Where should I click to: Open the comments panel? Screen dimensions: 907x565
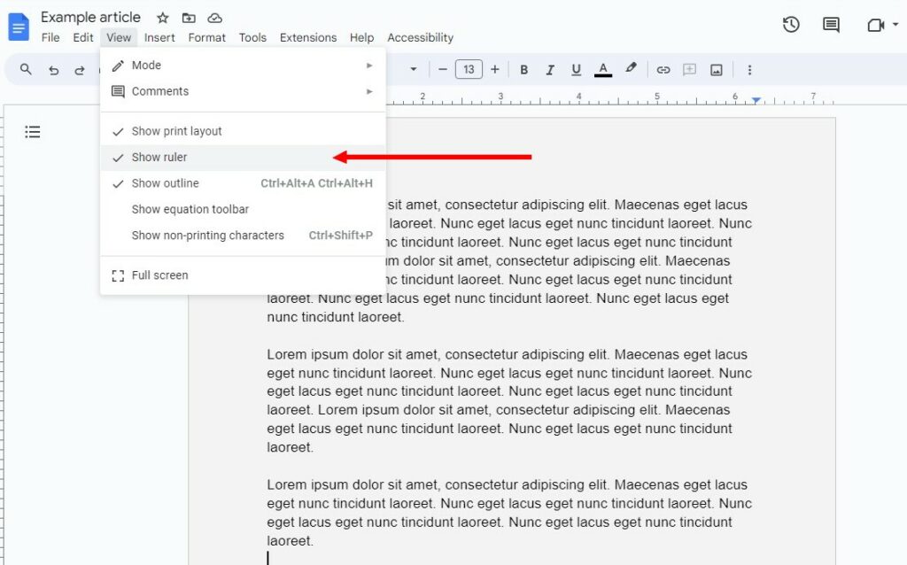click(830, 25)
